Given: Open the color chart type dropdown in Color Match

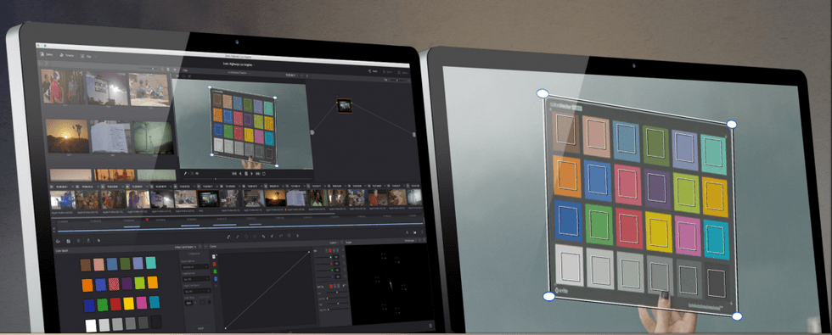Looking at the screenshot, I should coord(186,247).
